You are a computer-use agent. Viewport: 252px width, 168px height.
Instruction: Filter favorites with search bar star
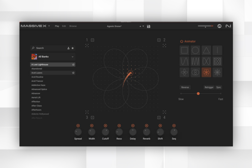point(73,48)
